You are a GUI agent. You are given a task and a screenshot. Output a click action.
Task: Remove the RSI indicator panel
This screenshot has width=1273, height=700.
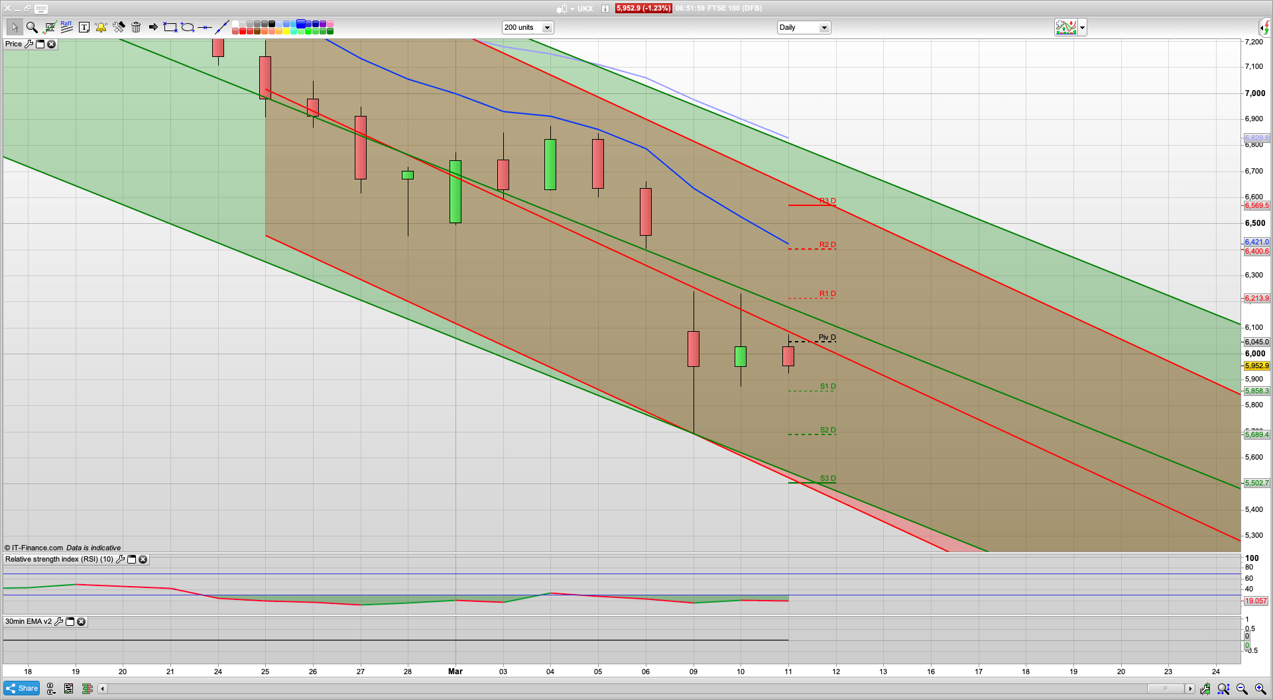(x=143, y=560)
